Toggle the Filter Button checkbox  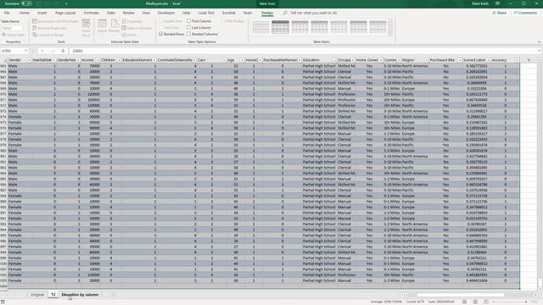[222, 21]
